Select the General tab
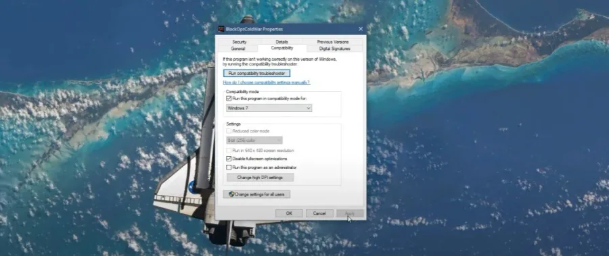The width and height of the screenshot is (609, 256). [x=238, y=49]
